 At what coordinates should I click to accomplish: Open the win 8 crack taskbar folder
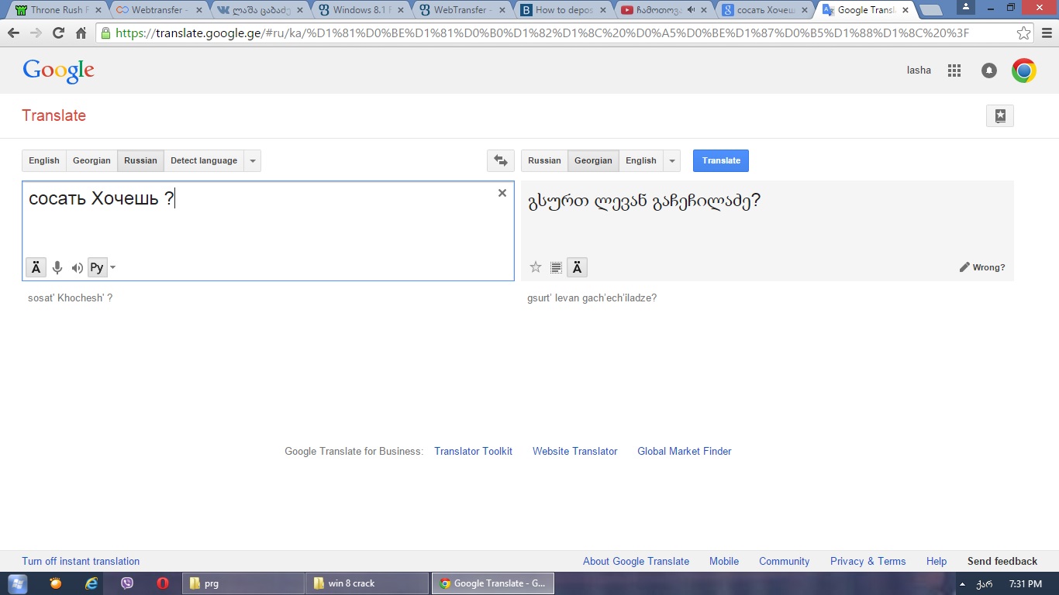[x=367, y=583]
